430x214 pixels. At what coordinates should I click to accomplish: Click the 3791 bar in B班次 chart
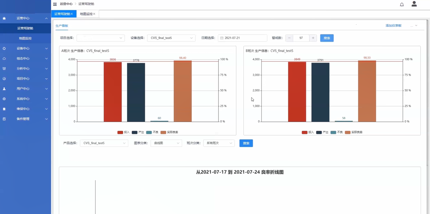coord(320,92)
